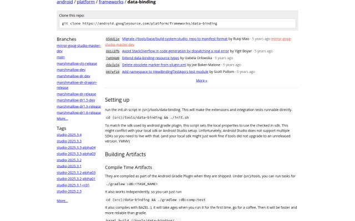Open marshmallow-cts-release branch
This screenshot has height=221, width=355.
(x=77, y=64)
